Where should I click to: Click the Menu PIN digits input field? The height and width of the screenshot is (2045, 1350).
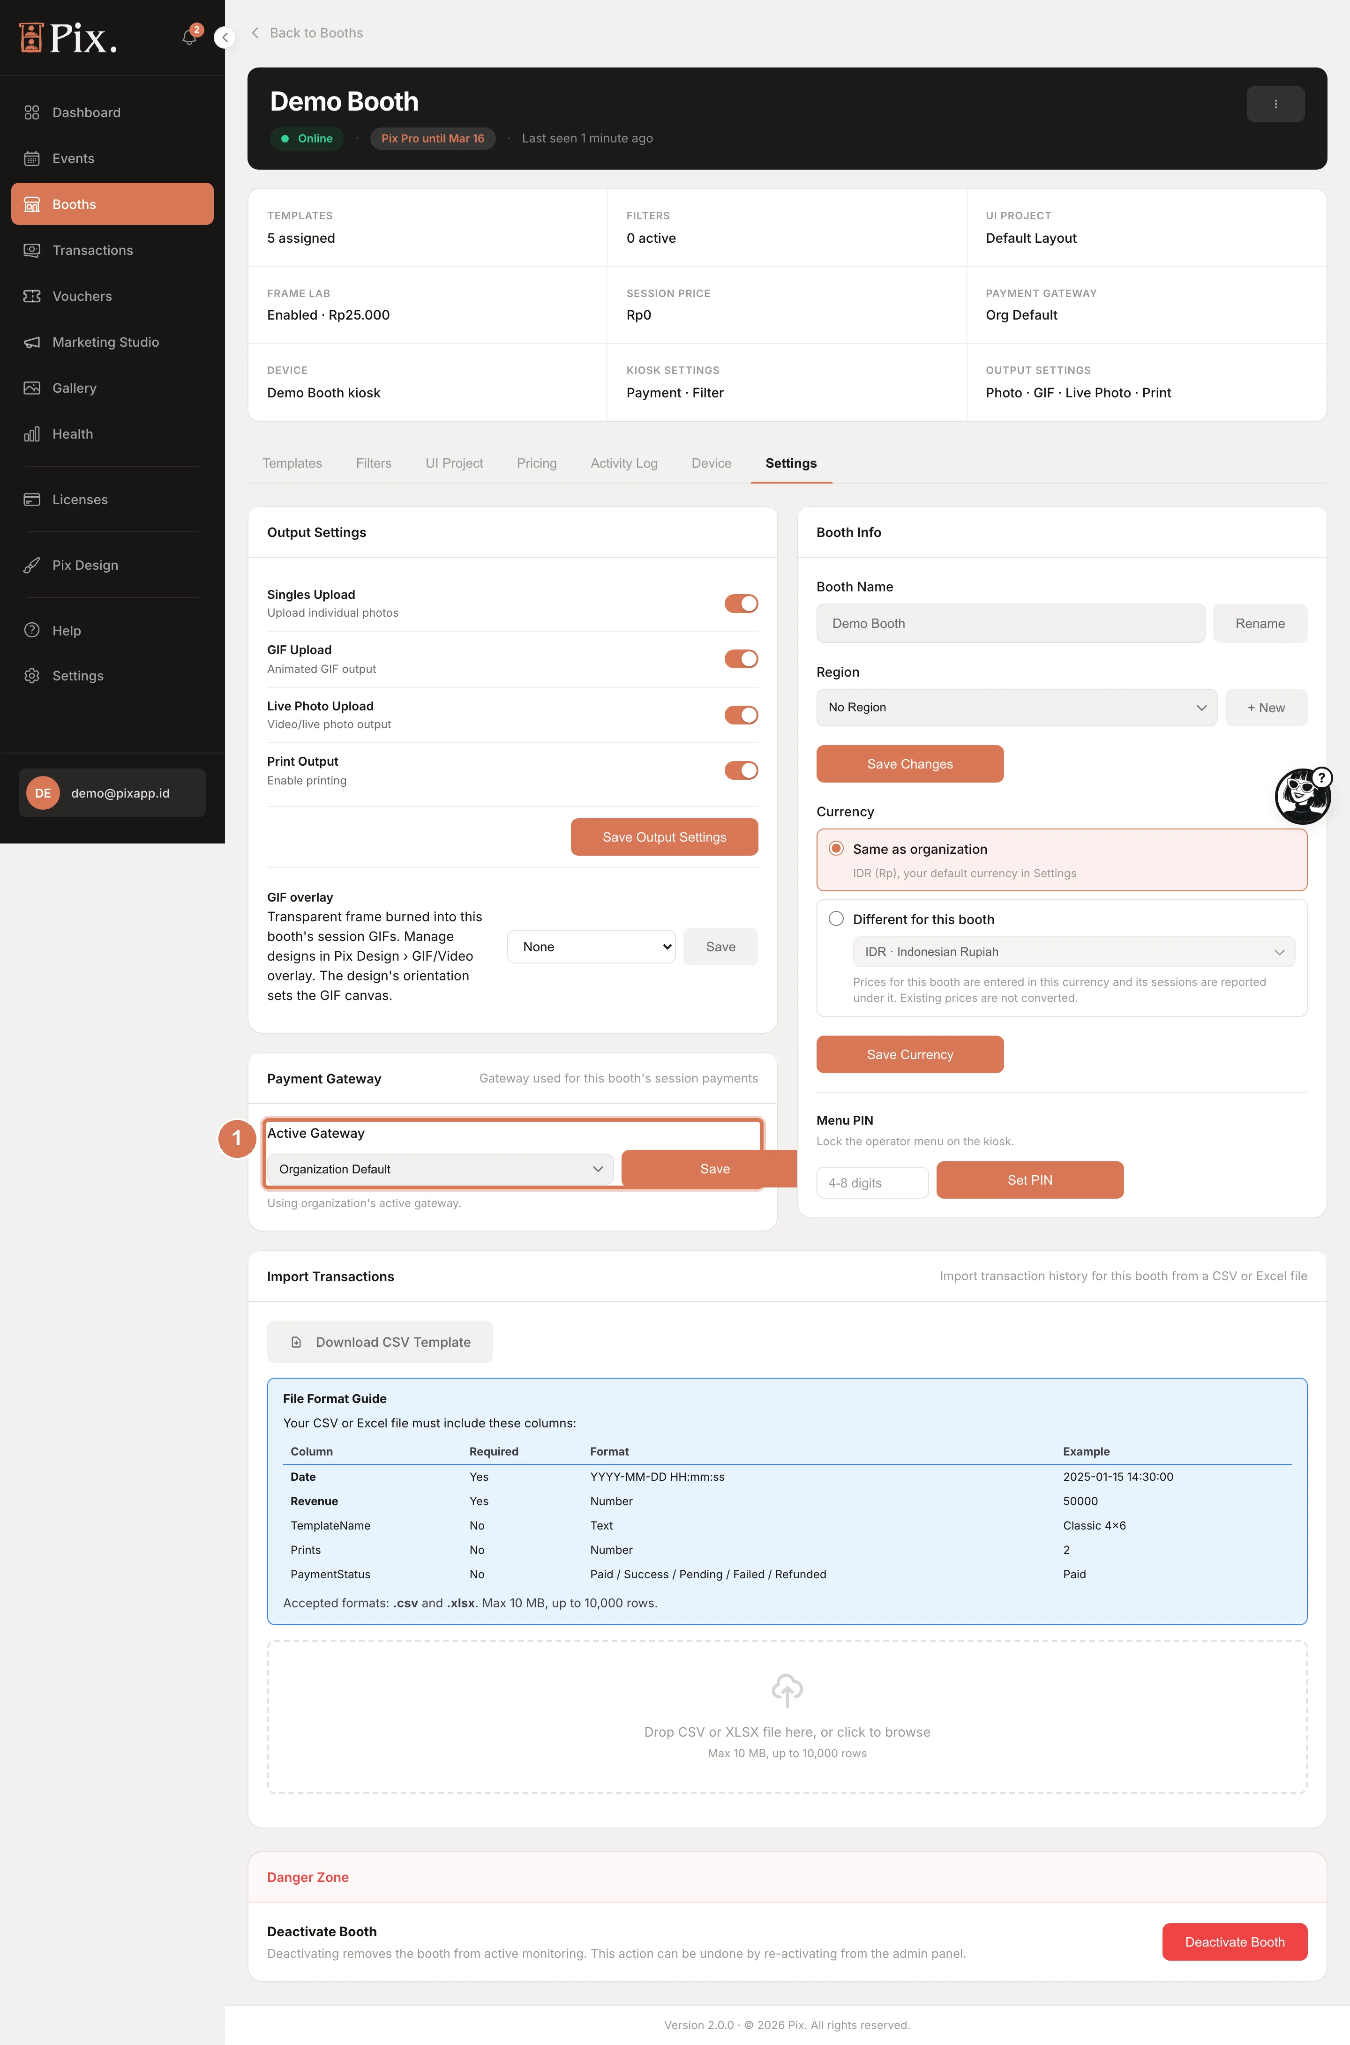coord(872,1183)
